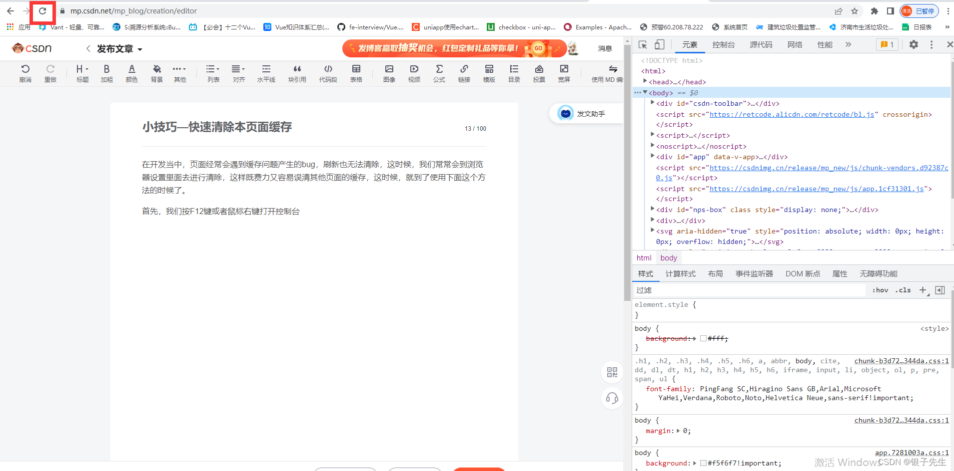Switch to the 控制台 (Console) tab
Image resolution: width=954 pixels, height=471 pixels.
tap(724, 45)
